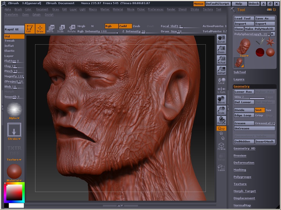Select the lighter red sphere tool icon
The height and width of the screenshot is (210, 281).
click(x=270, y=52)
